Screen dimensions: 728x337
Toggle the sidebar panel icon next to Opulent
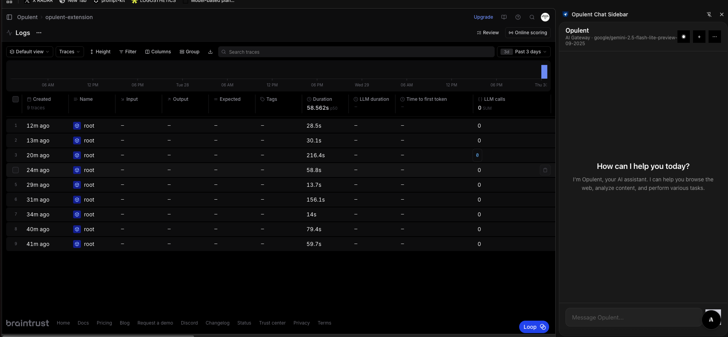(x=9, y=17)
